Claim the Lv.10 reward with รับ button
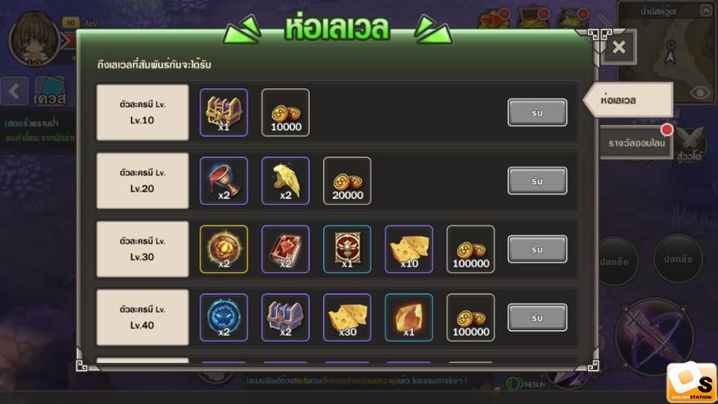The height and width of the screenshot is (404, 718). [x=537, y=112]
